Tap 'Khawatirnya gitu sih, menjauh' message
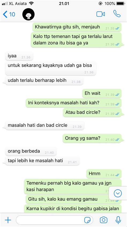This screenshot has width=127, height=227. [77, 27]
